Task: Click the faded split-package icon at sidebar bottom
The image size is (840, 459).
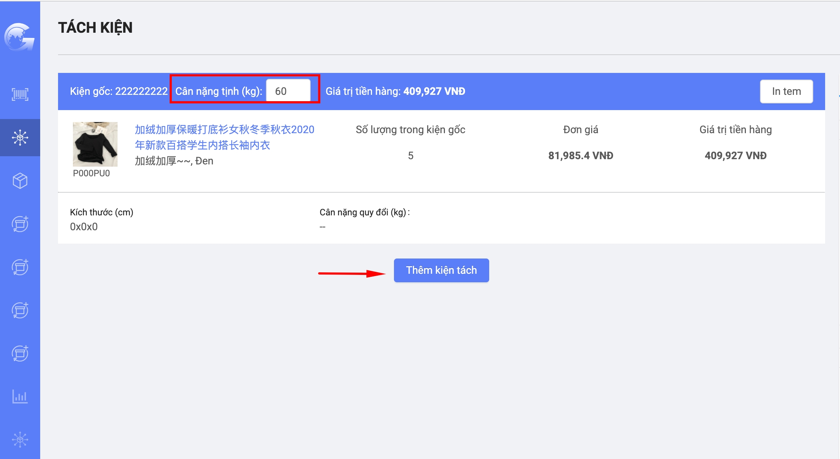Action: 20,440
